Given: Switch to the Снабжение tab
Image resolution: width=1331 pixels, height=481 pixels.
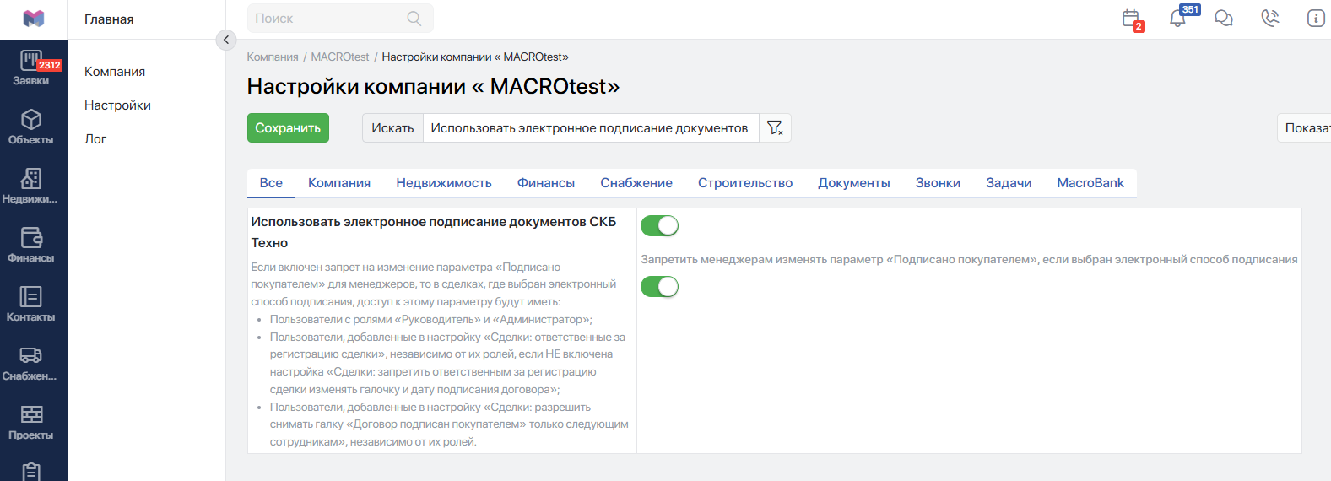Looking at the screenshot, I should [636, 183].
